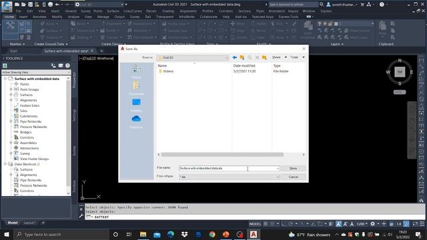Toggle snap mode in the status bar
427x240 pixels.
pyautogui.click(x=272, y=224)
